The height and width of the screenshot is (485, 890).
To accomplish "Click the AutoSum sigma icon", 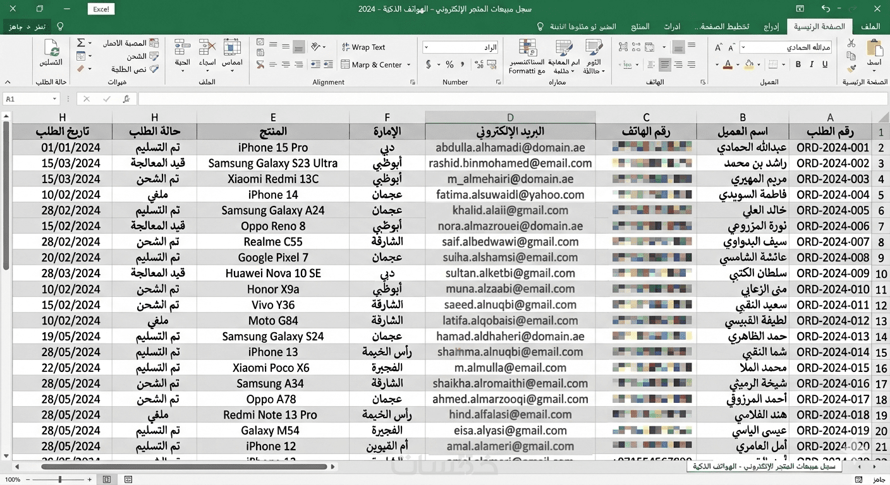I will tap(81, 43).
